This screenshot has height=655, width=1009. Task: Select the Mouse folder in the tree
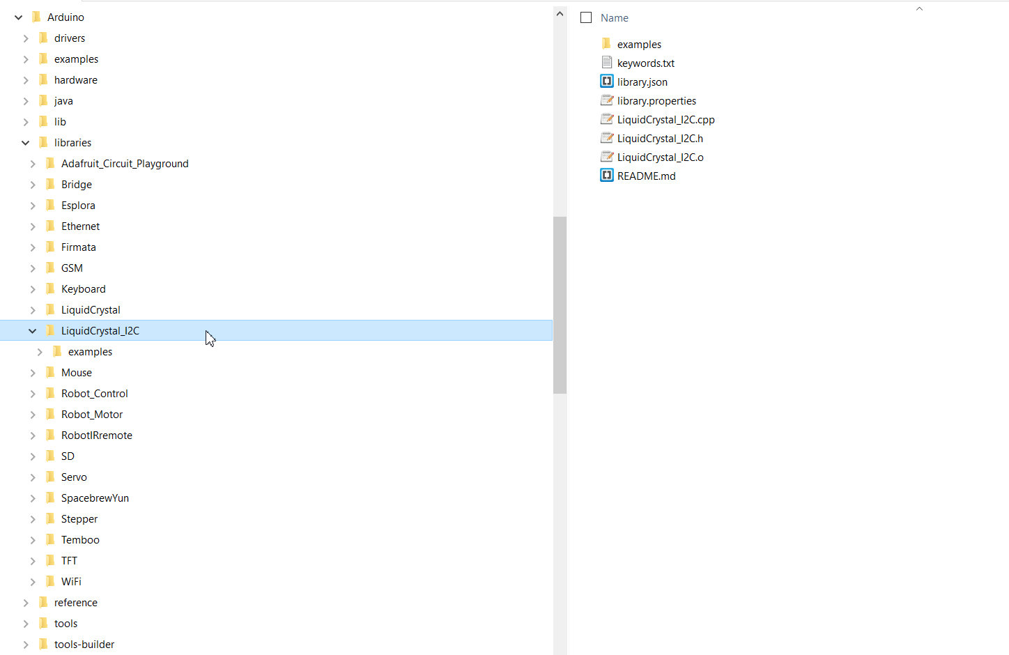click(x=77, y=372)
